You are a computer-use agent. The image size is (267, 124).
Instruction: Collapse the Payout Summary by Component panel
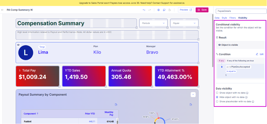[193, 95]
